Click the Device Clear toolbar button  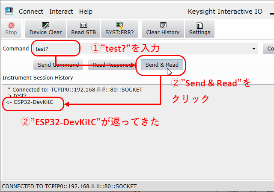(x=45, y=29)
